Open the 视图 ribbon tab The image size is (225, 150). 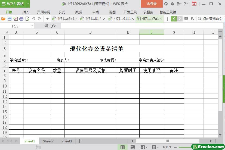(112, 12)
